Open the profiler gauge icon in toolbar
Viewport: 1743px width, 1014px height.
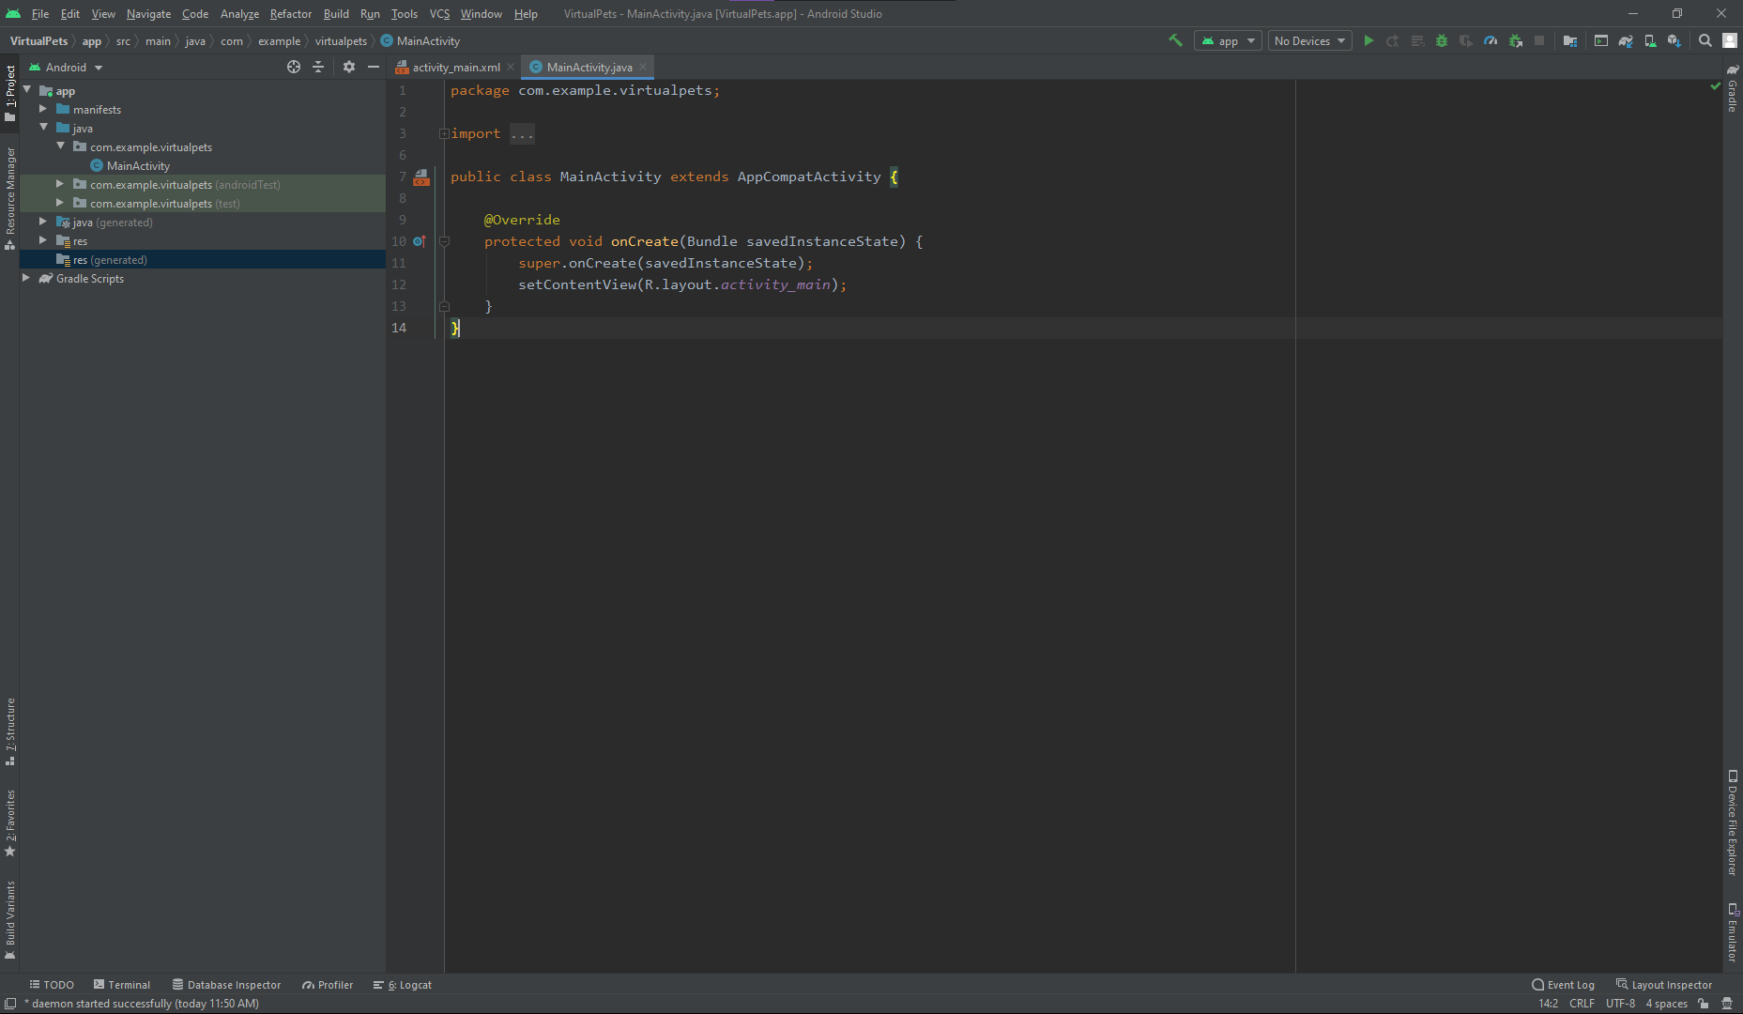1491,40
